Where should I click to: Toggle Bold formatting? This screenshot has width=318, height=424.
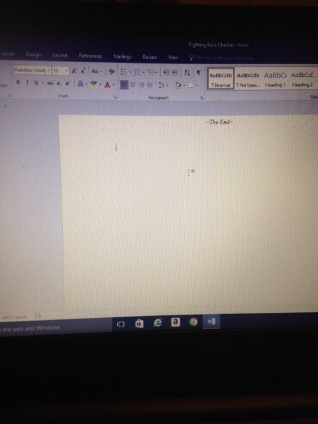[18, 82]
